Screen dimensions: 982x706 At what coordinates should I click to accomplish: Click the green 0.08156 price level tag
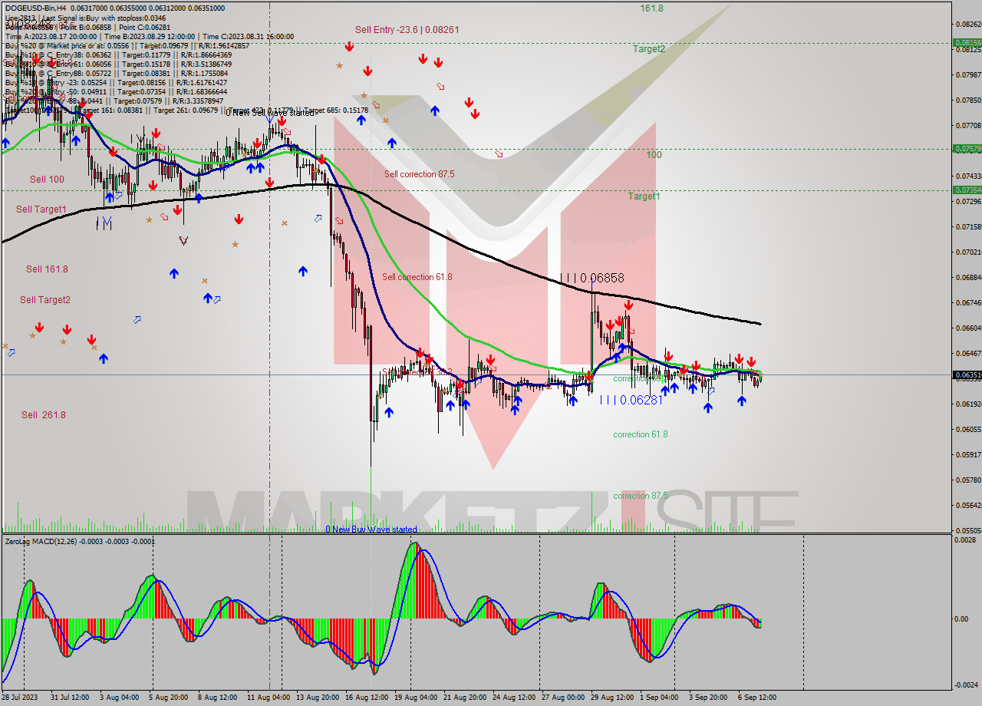click(967, 43)
